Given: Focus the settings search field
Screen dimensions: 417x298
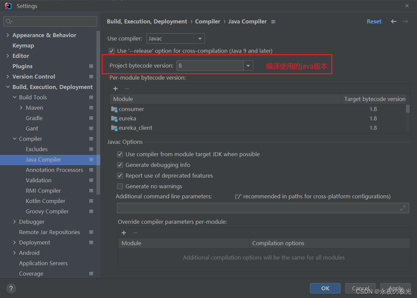Looking at the screenshot, I should coord(50,21).
